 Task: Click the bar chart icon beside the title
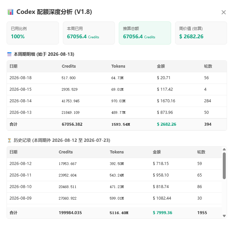pyautogui.click(x=10, y=12)
